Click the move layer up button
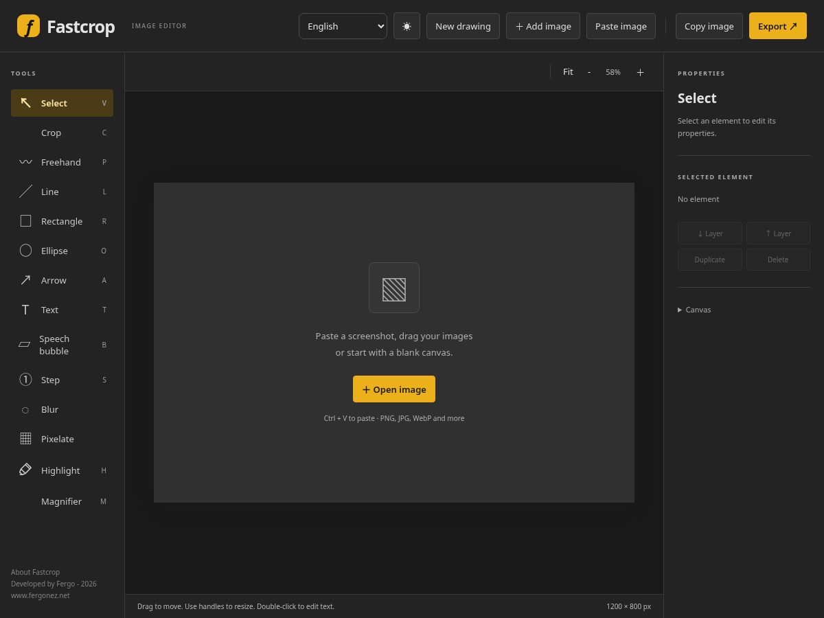 pos(778,233)
